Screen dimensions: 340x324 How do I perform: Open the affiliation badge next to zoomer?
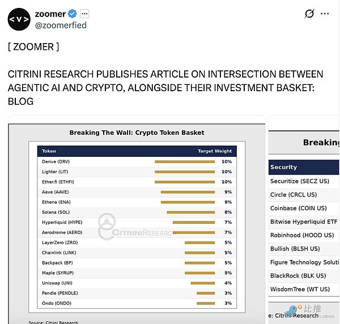(84, 14)
